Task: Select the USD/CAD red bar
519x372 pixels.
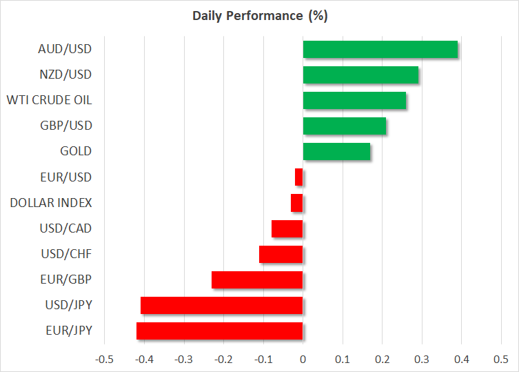Action: tap(287, 228)
